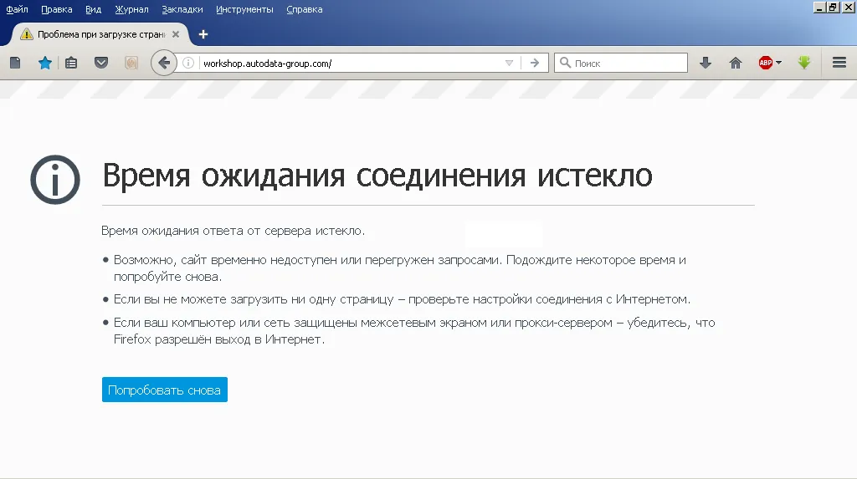Expand the Adblock Plus dropdown arrow
Viewport: 857px width, 479px height.
tap(779, 63)
